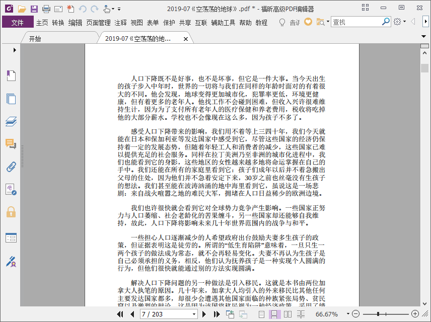Click the zoom out minus button
Image resolution: width=431 pixels, height=322 pixels.
[x=355, y=314]
